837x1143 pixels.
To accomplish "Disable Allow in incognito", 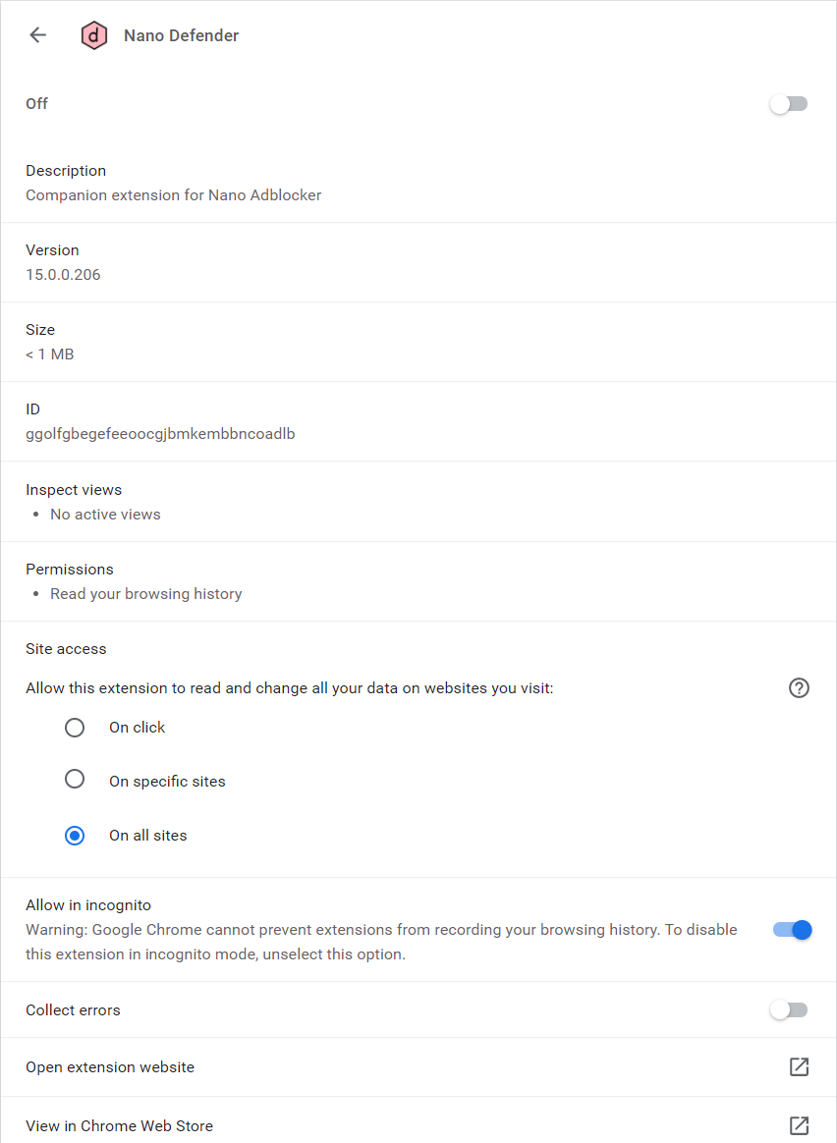I will (x=792, y=930).
